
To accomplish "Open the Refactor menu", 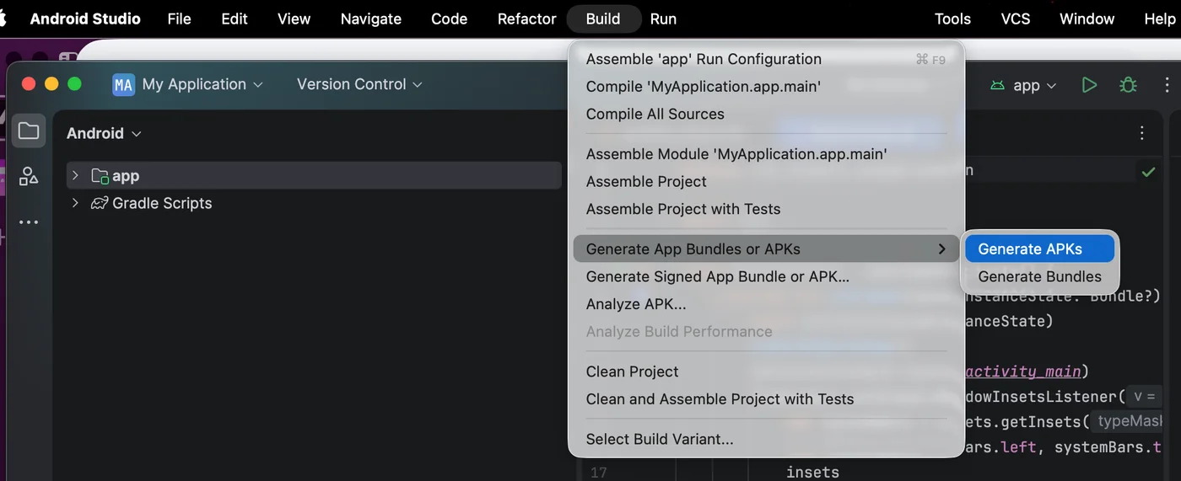I will (527, 19).
